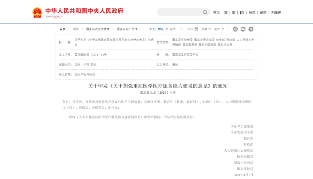Click the favorite (收藏) star icon
The width and height of the screenshot is (313, 179).
[210, 29]
